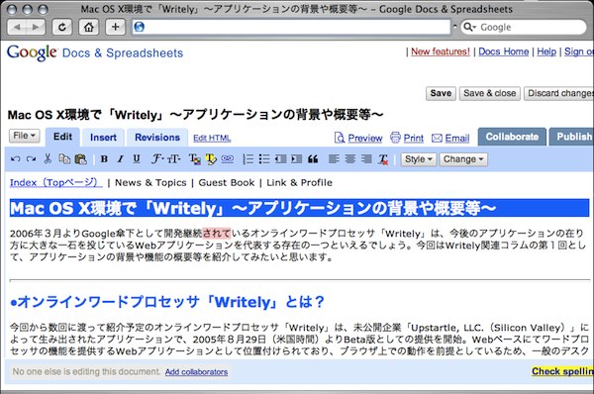Click the browser Back button
The image size is (594, 394).
click(x=17, y=28)
